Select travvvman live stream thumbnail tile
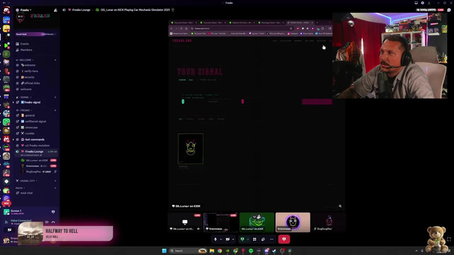The width and height of the screenshot is (454, 255). 221,222
